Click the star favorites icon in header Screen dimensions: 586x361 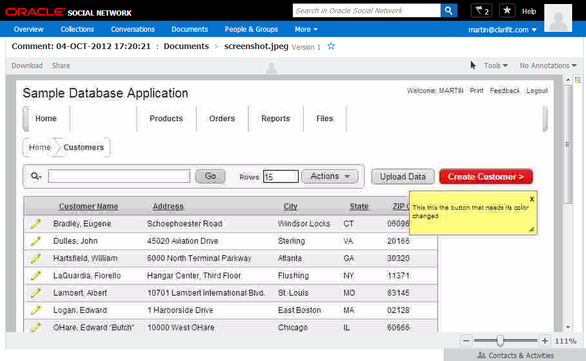coord(507,10)
